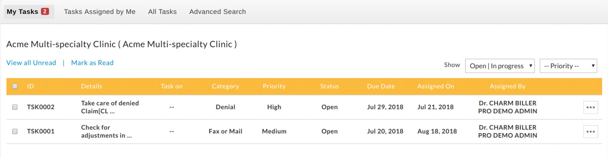Click the View all Unread link
Viewport: 608px width, 158px height.
point(31,63)
